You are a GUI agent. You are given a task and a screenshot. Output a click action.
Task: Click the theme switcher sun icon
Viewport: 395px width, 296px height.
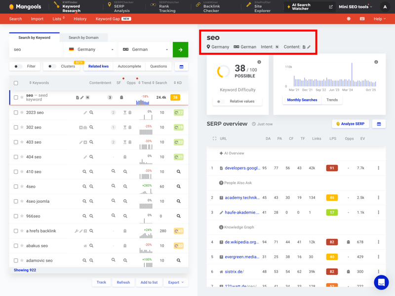(x=349, y=19)
